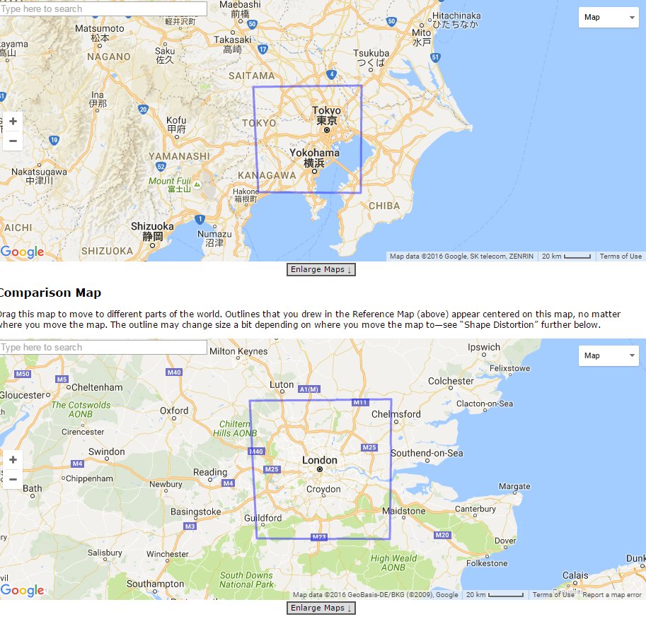Click the reference map search field

[103, 8]
